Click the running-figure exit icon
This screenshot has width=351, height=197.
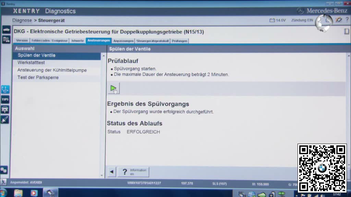[3, 182]
